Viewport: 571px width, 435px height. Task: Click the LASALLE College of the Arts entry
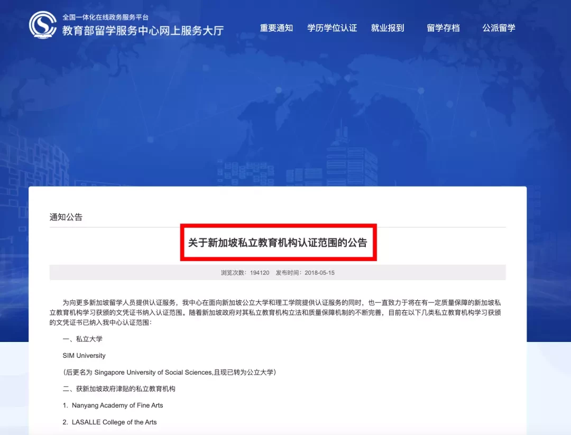point(109,422)
